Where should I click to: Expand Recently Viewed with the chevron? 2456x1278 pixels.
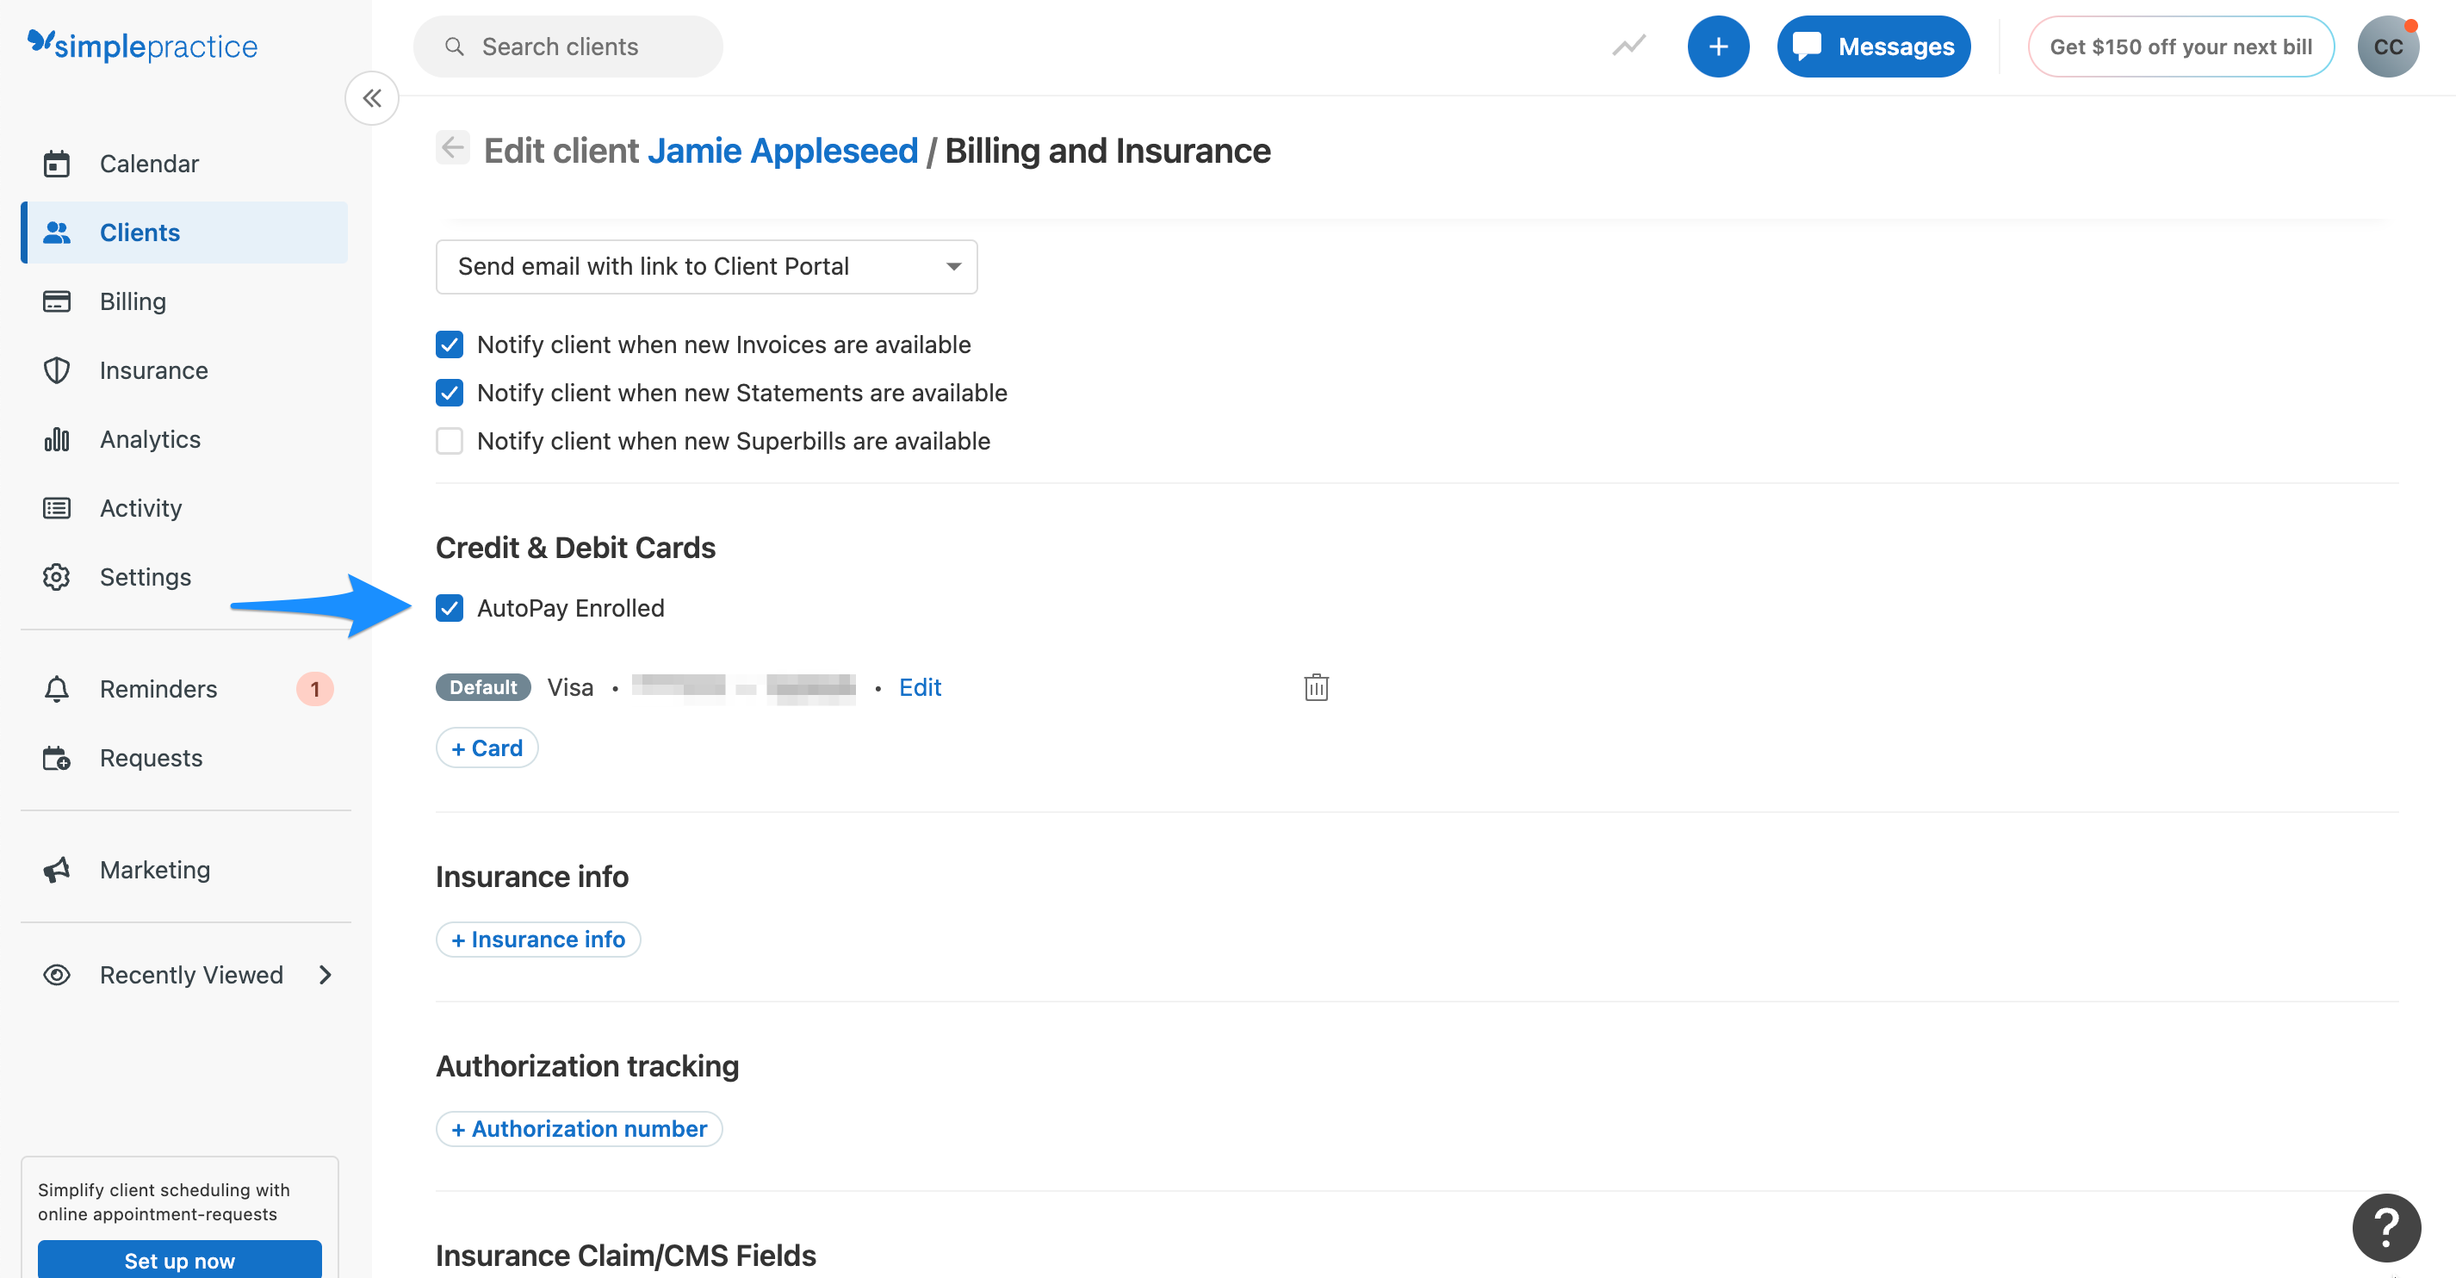(x=326, y=974)
